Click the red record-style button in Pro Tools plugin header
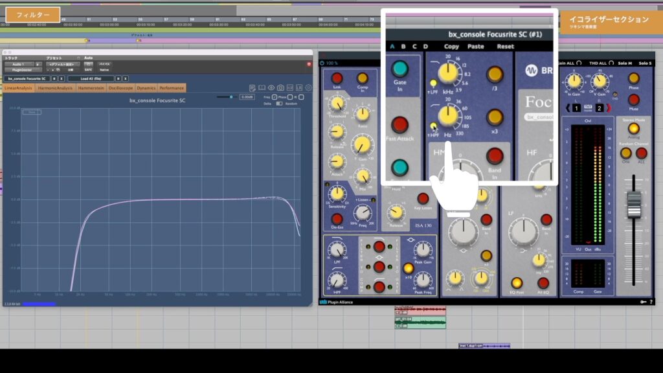663x373 pixels. 309,64
